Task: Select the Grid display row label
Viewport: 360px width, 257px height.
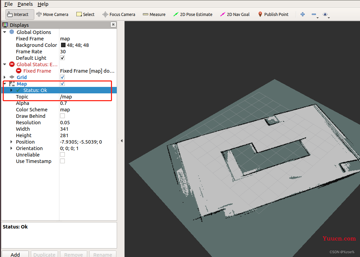Action: (x=22, y=77)
